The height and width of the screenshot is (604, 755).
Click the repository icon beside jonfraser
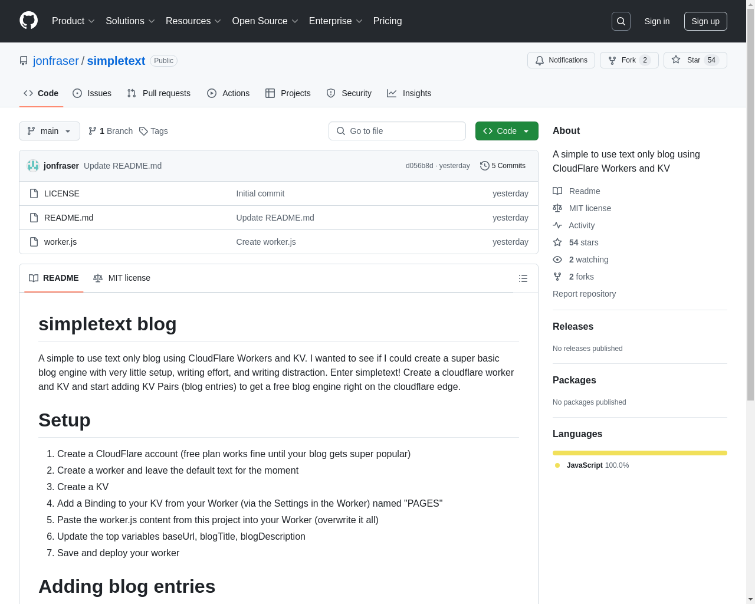click(24, 61)
